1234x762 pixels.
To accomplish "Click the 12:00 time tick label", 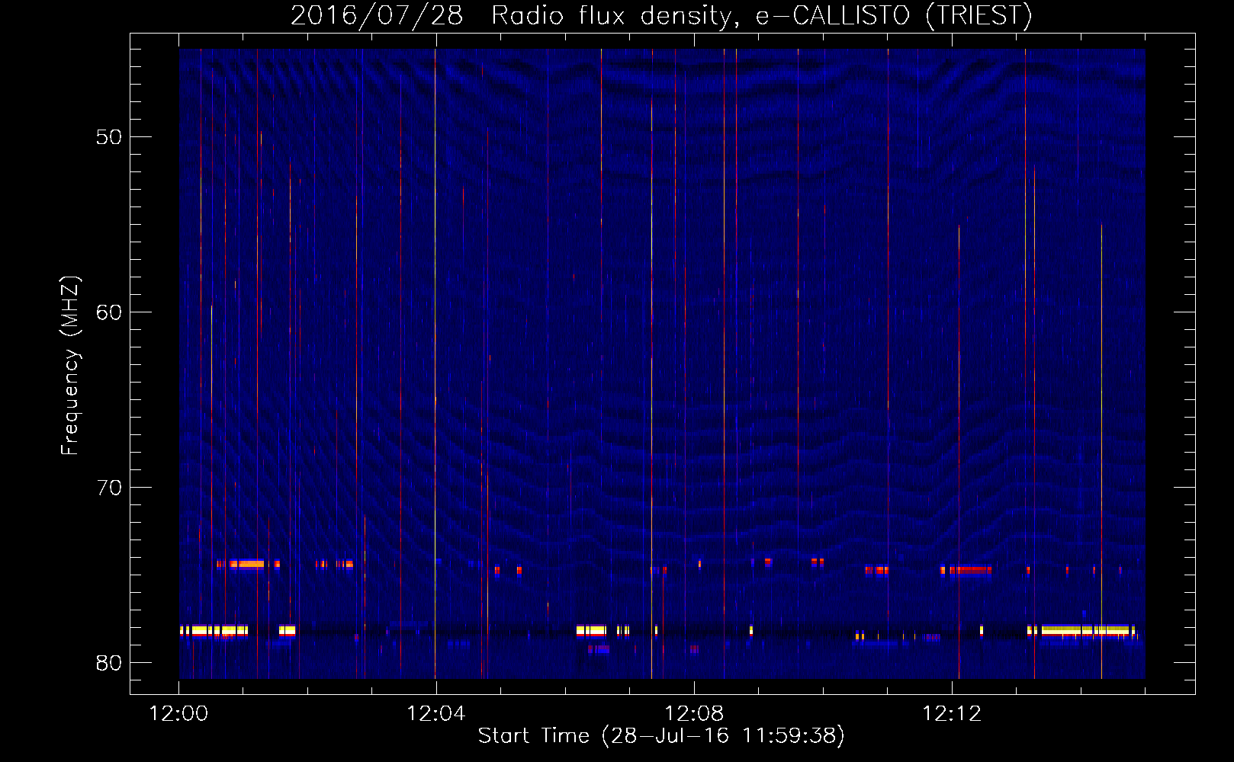I will (178, 714).
